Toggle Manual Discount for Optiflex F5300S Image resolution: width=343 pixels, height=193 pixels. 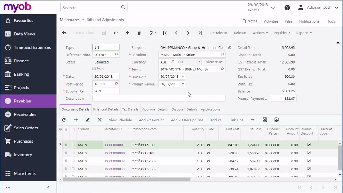click(309, 169)
